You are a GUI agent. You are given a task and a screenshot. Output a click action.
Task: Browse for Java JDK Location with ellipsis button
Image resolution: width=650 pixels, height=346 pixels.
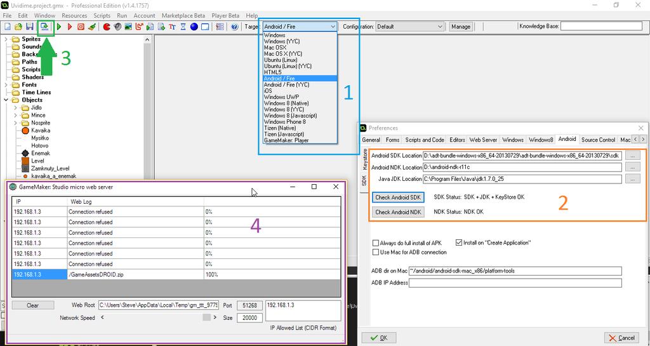(633, 179)
